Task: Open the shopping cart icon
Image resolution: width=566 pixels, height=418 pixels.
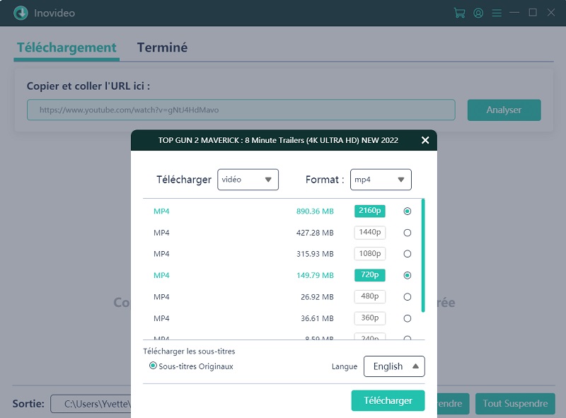Action: [459, 13]
